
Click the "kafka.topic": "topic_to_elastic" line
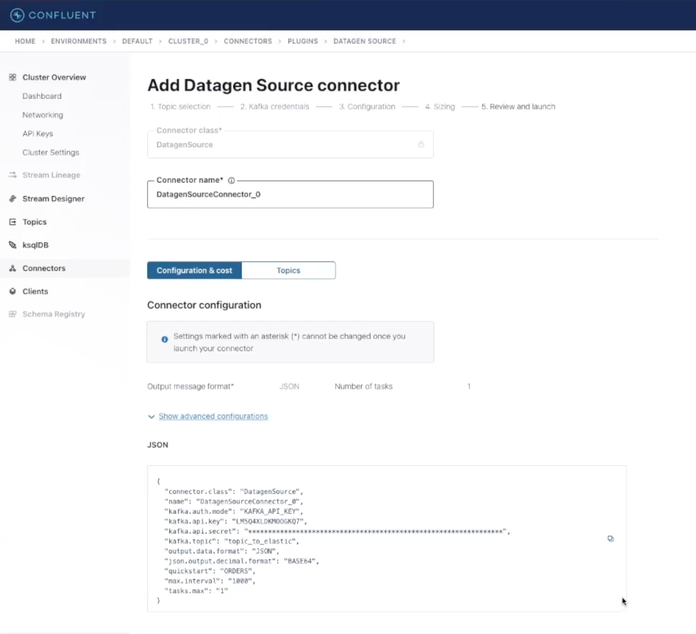232,541
